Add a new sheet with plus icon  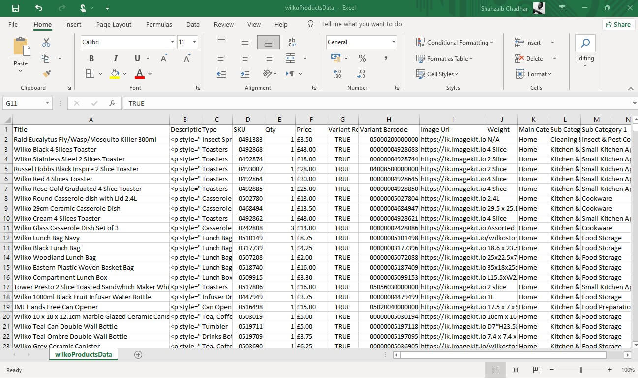[x=138, y=355]
